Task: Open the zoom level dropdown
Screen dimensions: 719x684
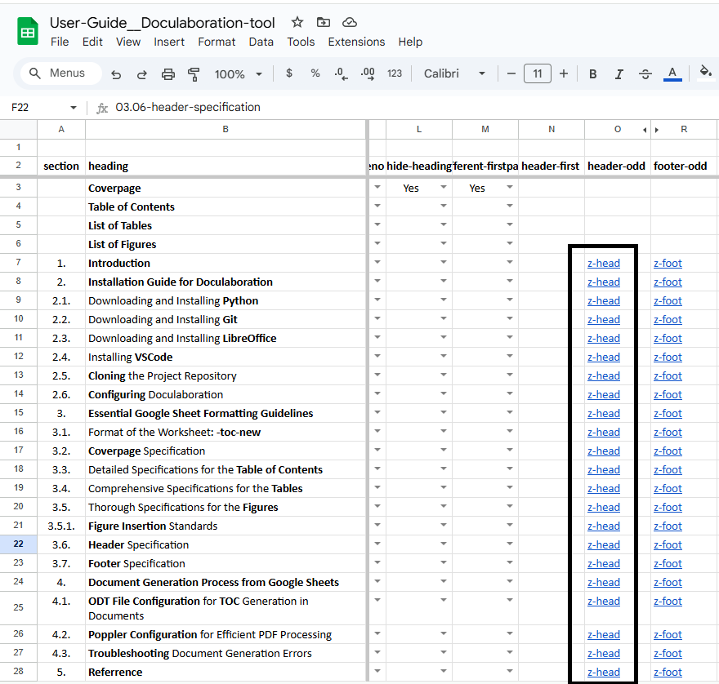Action: [x=239, y=73]
